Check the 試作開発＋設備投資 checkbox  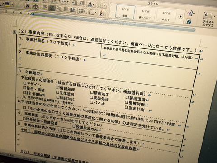point(24,118)
